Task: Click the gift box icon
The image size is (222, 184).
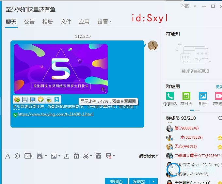Action: [x=76, y=156]
